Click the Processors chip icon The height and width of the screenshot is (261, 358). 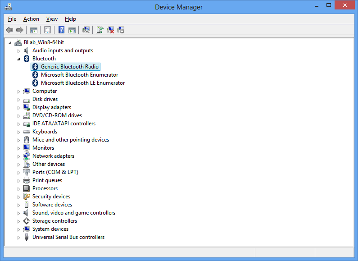[27, 188]
